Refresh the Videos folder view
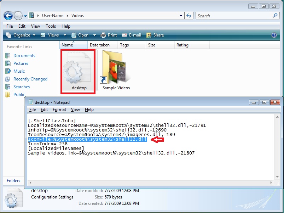This screenshot has width=284, height=213. point(189,16)
